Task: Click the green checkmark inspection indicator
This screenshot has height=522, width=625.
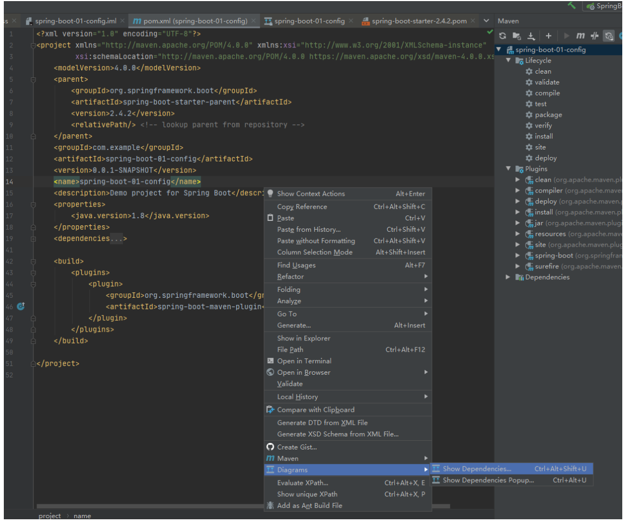Action: point(490,32)
